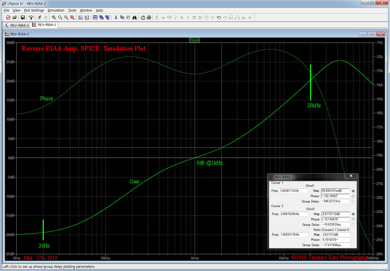Save the file with the disk icon
390x271 pixels.
click(24, 17)
